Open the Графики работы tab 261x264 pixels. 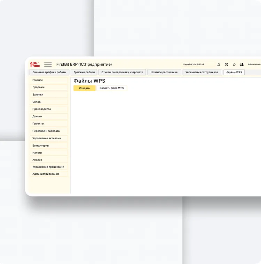point(84,72)
